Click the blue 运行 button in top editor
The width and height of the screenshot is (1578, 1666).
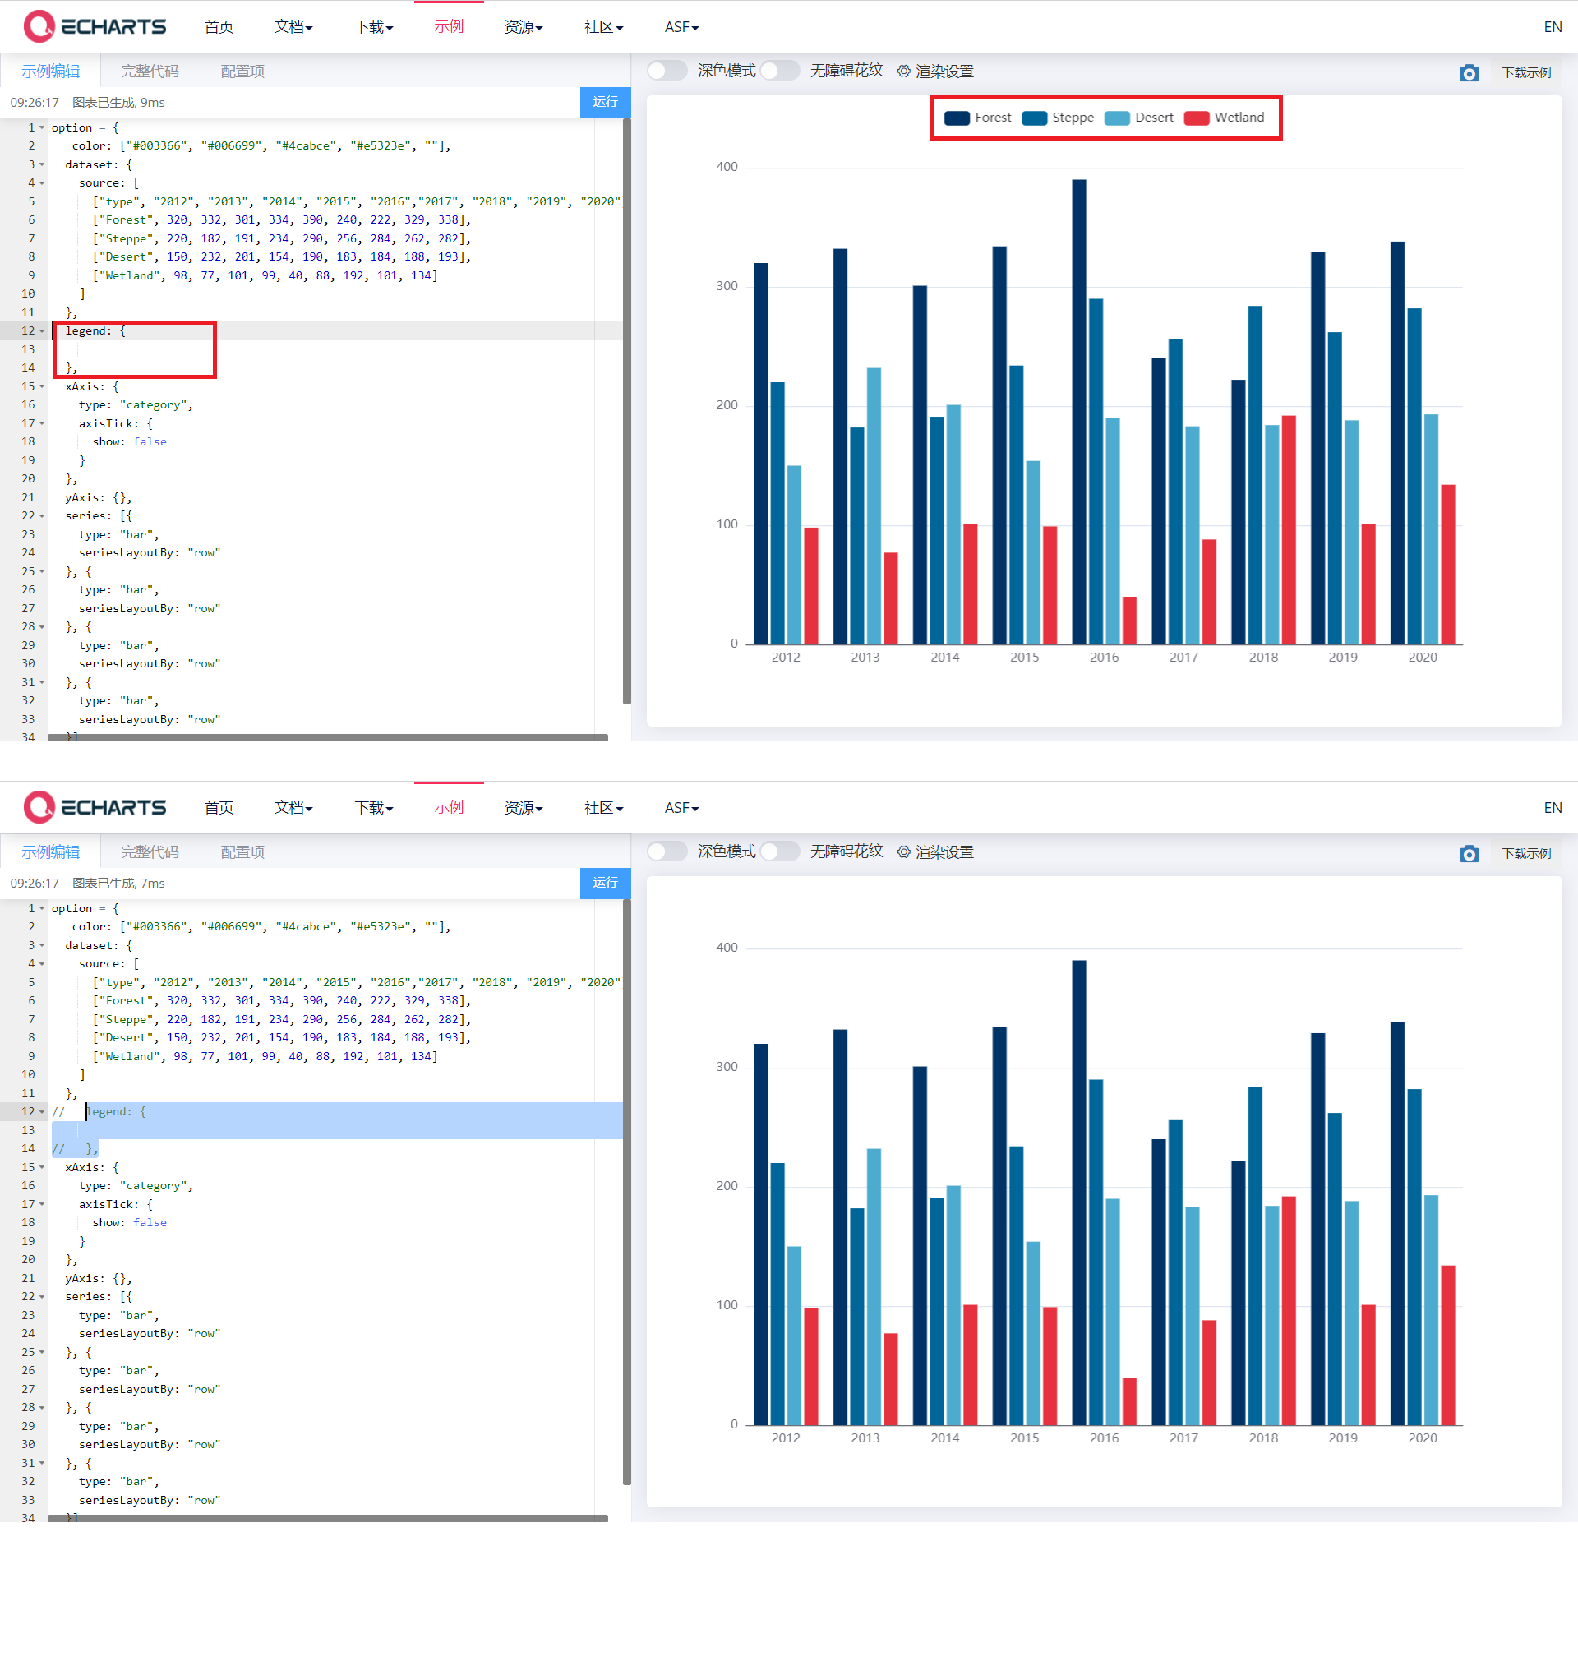605,102
